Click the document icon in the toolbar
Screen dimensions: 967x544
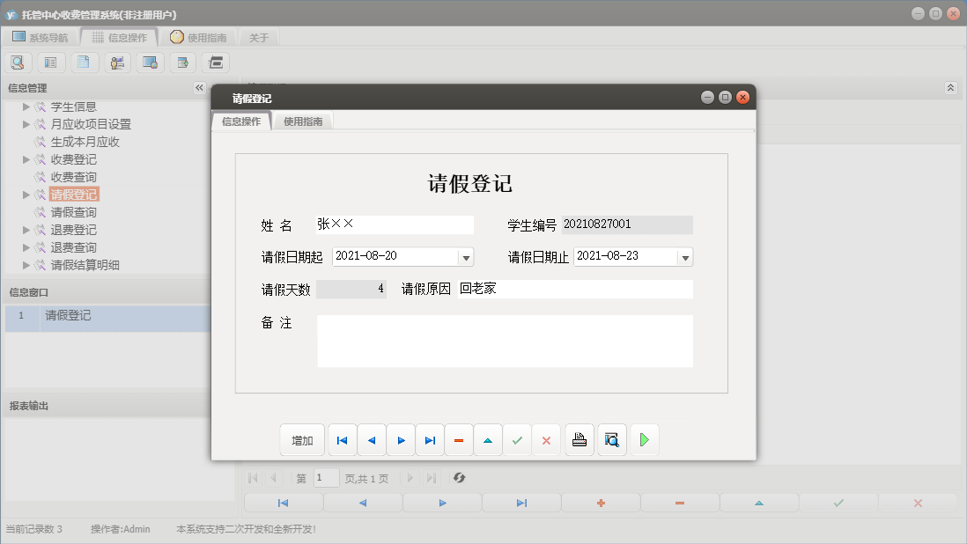85,62
